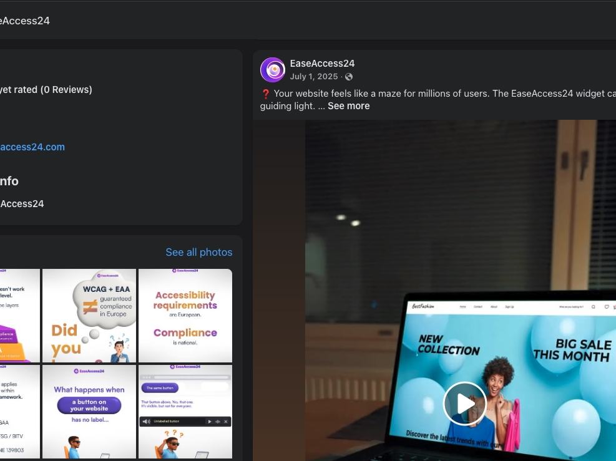
Task: Play the video with the circular play button
Action: (x=465, y=403)
